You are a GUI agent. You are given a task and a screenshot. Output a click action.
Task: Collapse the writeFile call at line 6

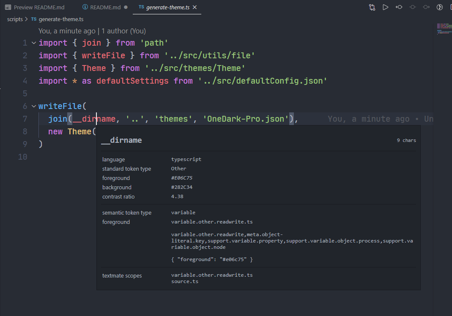[x=33, y=106]
